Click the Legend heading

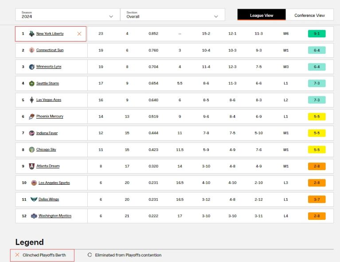(30, 242)
